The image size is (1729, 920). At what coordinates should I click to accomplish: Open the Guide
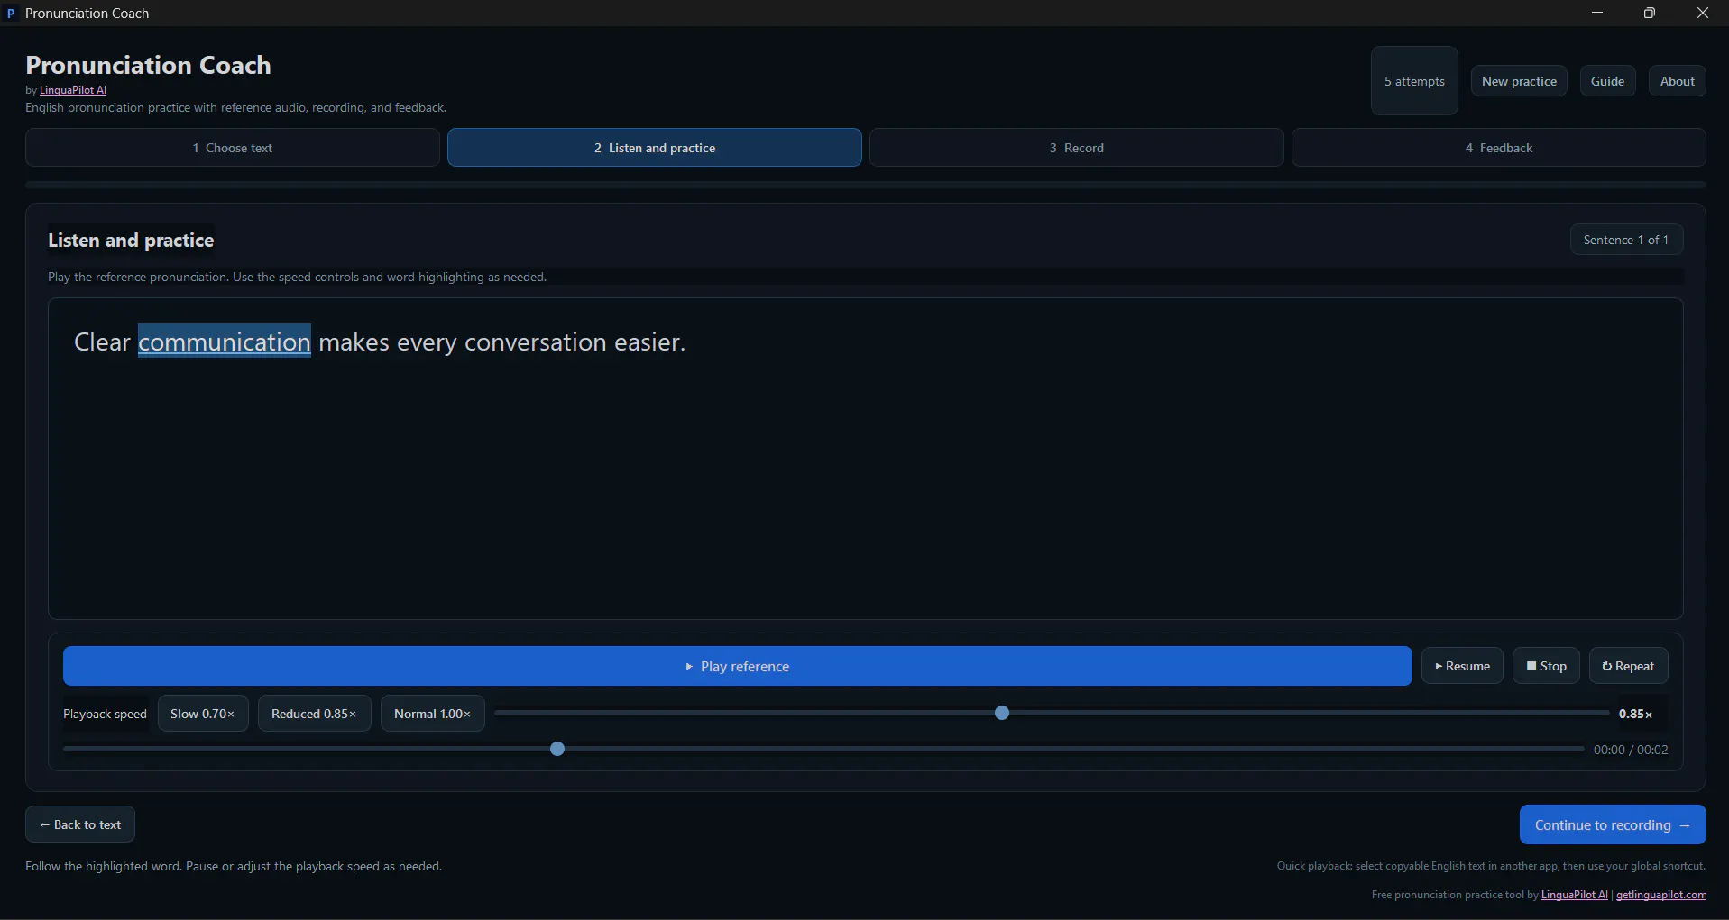[x=1607, y=81]
